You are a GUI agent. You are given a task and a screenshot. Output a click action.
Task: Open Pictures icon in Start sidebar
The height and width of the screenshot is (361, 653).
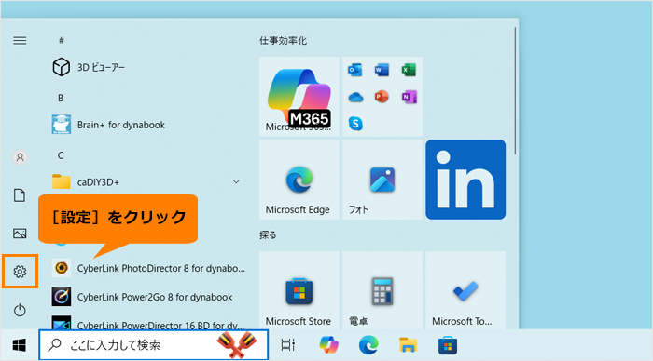20,234
